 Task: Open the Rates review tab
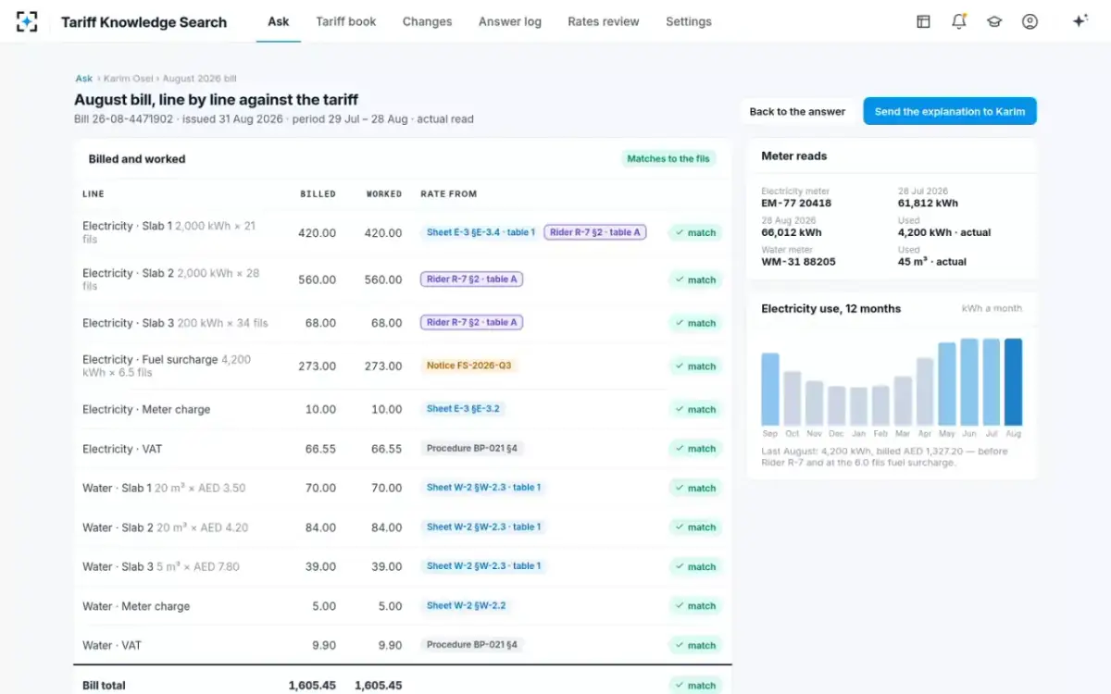click(604, 21)
